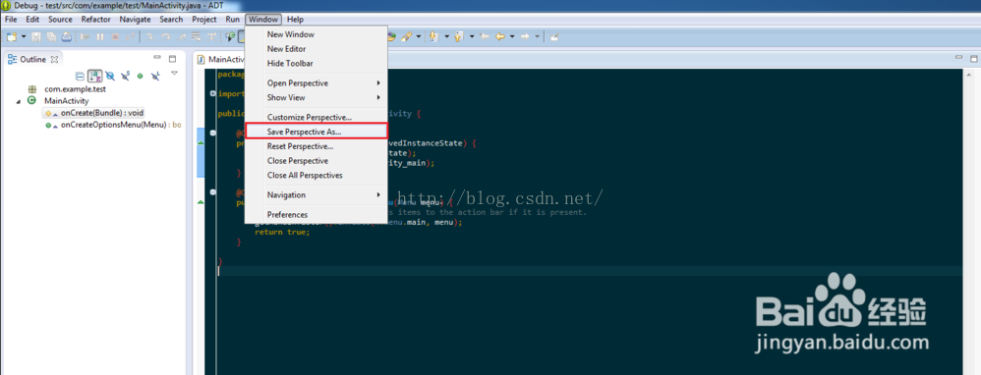981x375 pixels.
Task: Click the Next Annotation icon
Action: (x=433, y=37)
